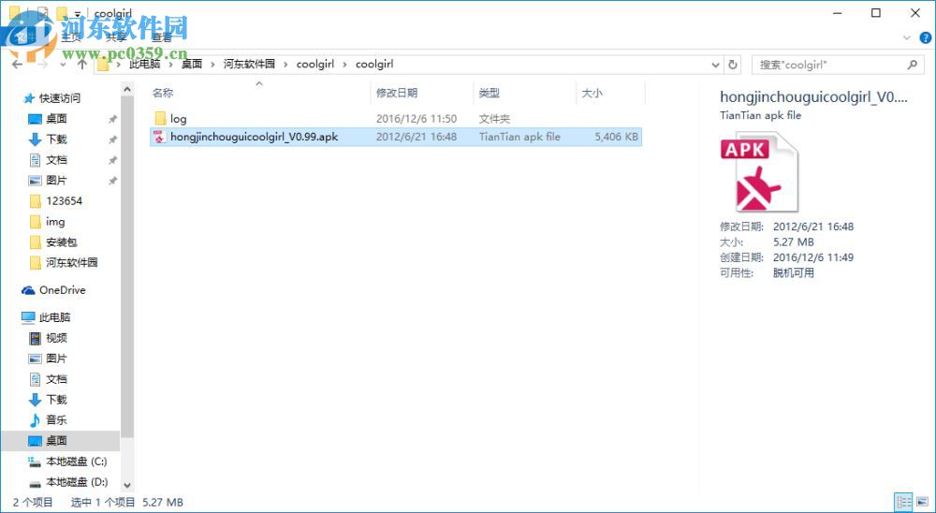Open address bar history dropdown
This screenshot has height=513, width=936.
pyautogui.click(x=716, y=65)
